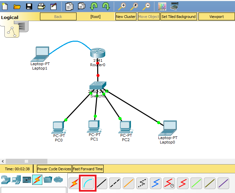
Task: Click the [Root] navigation label
Action: click(x=96, y=17)
